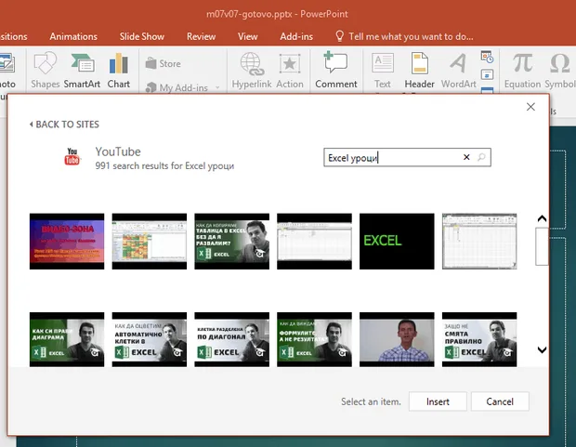Screen dimensions: 576x447
Task: Click in the Excel уроци search field
Action: point(393,157)
